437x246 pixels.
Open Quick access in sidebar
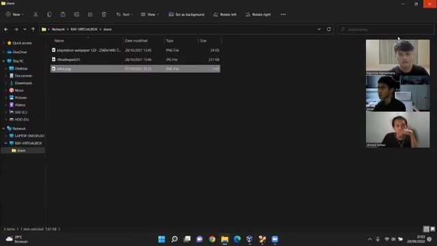click(x=22, y=43)
